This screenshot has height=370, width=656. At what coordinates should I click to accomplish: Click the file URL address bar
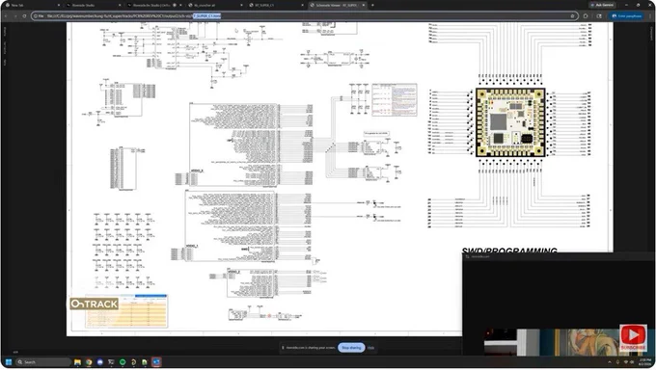[304, 15]
